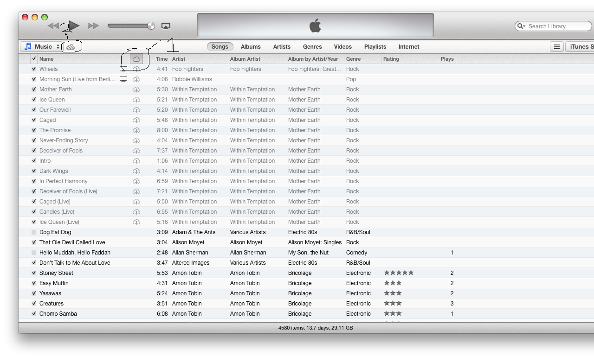This screenshot has height=356, width=594.
Task: Click the list view options button
Action: pos(557,47)
